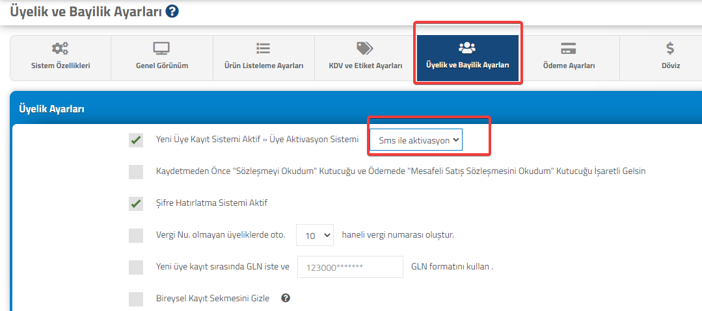The height and width of the screenshot is (311, 702).
Task: Open Ürün Listeleme Ayarları tab label
Action: [x=263, y=66]
